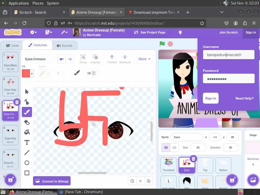Select the Eyes-Red costume thumbnail

pyautogui.click(x=10, y=135)
